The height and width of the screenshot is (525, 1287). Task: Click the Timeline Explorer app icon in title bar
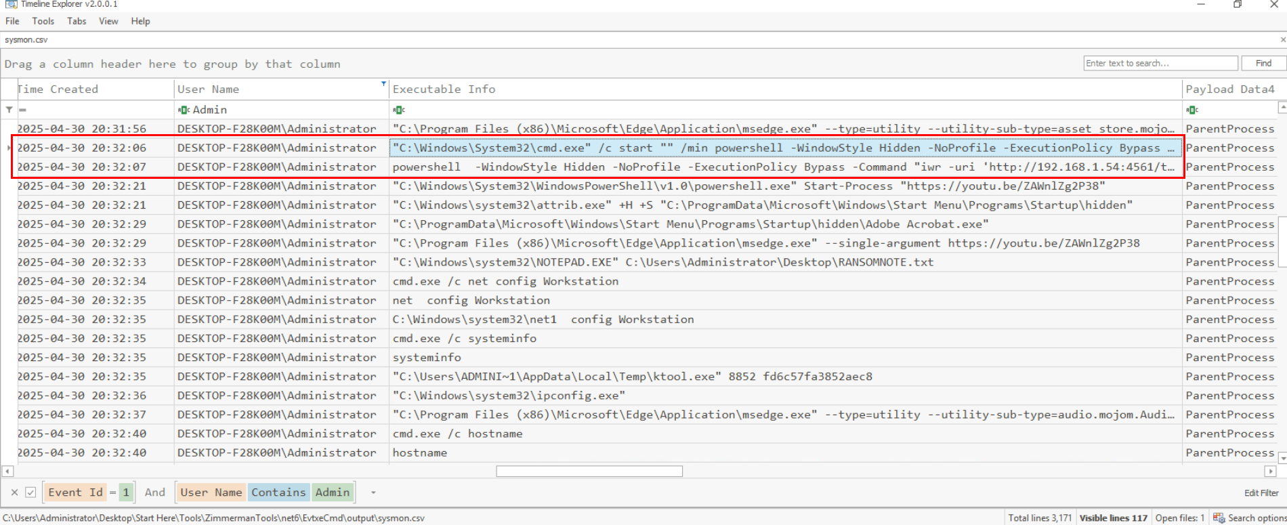11,4
